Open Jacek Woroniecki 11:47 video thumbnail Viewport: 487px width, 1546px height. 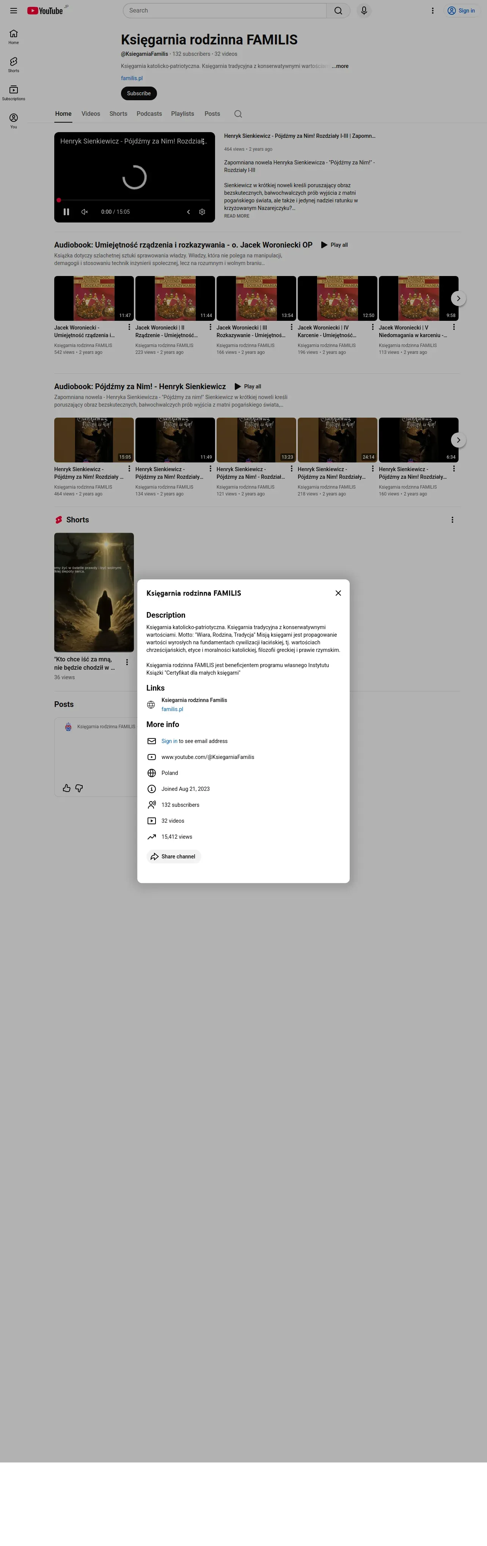pyautogui.click(x=94, y=298)
